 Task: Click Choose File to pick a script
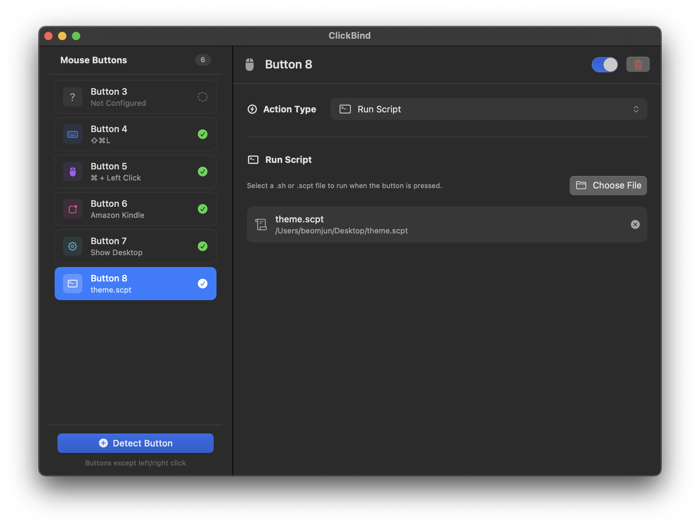608,185
